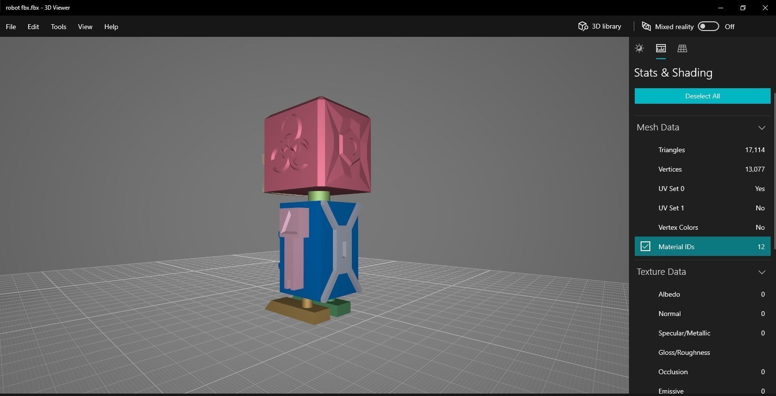Viewport: 776px width, 396px height.
Task: Click the 3D library cube icon
Action: 583,26
